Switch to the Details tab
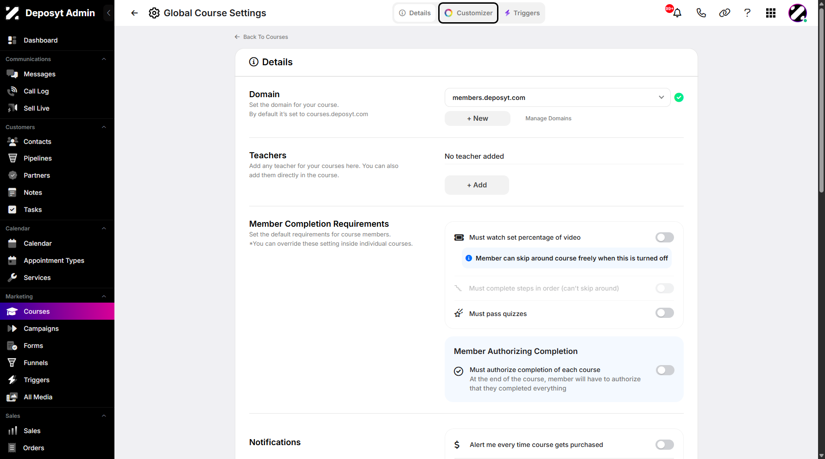 coord(415,13)
